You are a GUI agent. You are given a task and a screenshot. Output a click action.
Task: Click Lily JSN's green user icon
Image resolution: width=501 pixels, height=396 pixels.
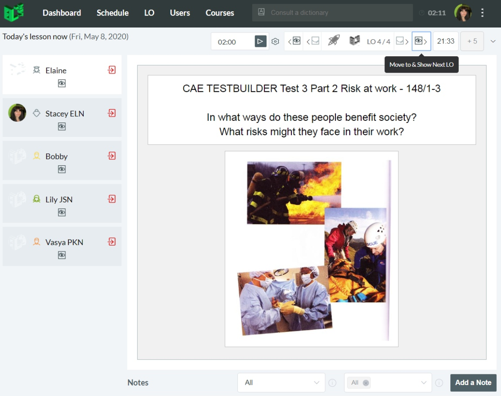pyautogui.click(x=37, y=199)
